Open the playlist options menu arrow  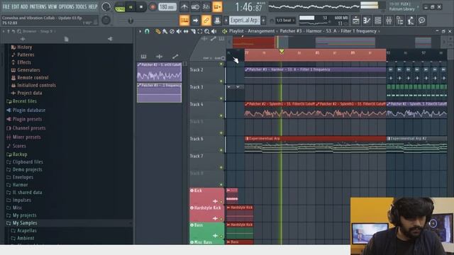click(140, 31)
